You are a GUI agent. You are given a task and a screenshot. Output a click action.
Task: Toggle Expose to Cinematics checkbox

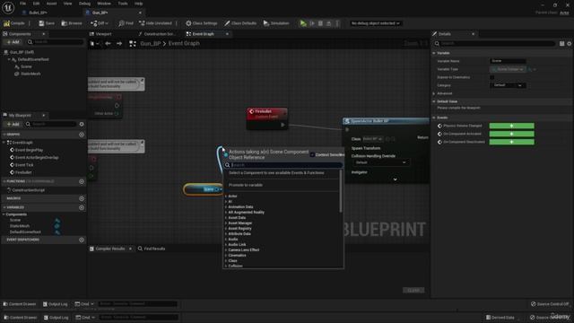[x=492, y=77]
